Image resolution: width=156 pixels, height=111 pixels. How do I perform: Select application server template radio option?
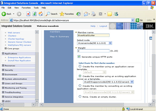(x=80, y=66)
